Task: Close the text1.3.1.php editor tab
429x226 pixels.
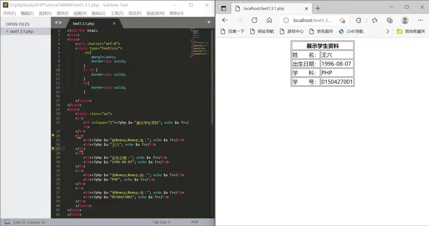Action: tap(114, 23)
